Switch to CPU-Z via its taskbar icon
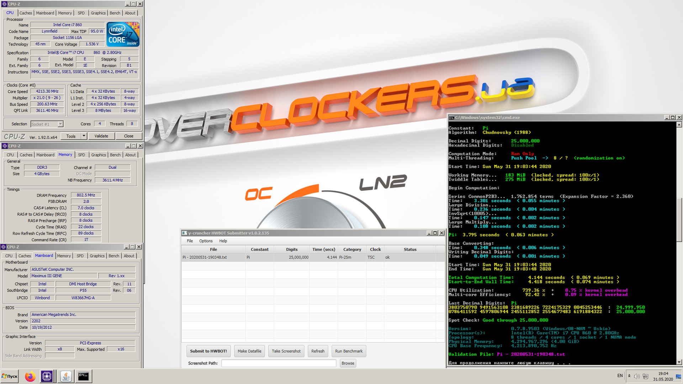 pos(47,376)
